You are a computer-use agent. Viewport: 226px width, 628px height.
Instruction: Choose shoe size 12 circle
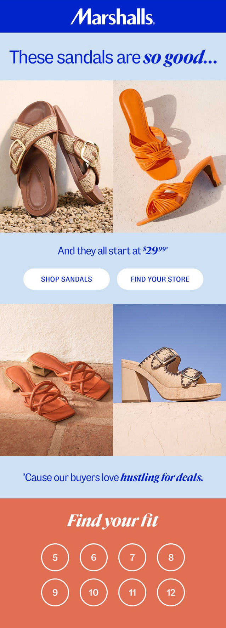[171, 593]
